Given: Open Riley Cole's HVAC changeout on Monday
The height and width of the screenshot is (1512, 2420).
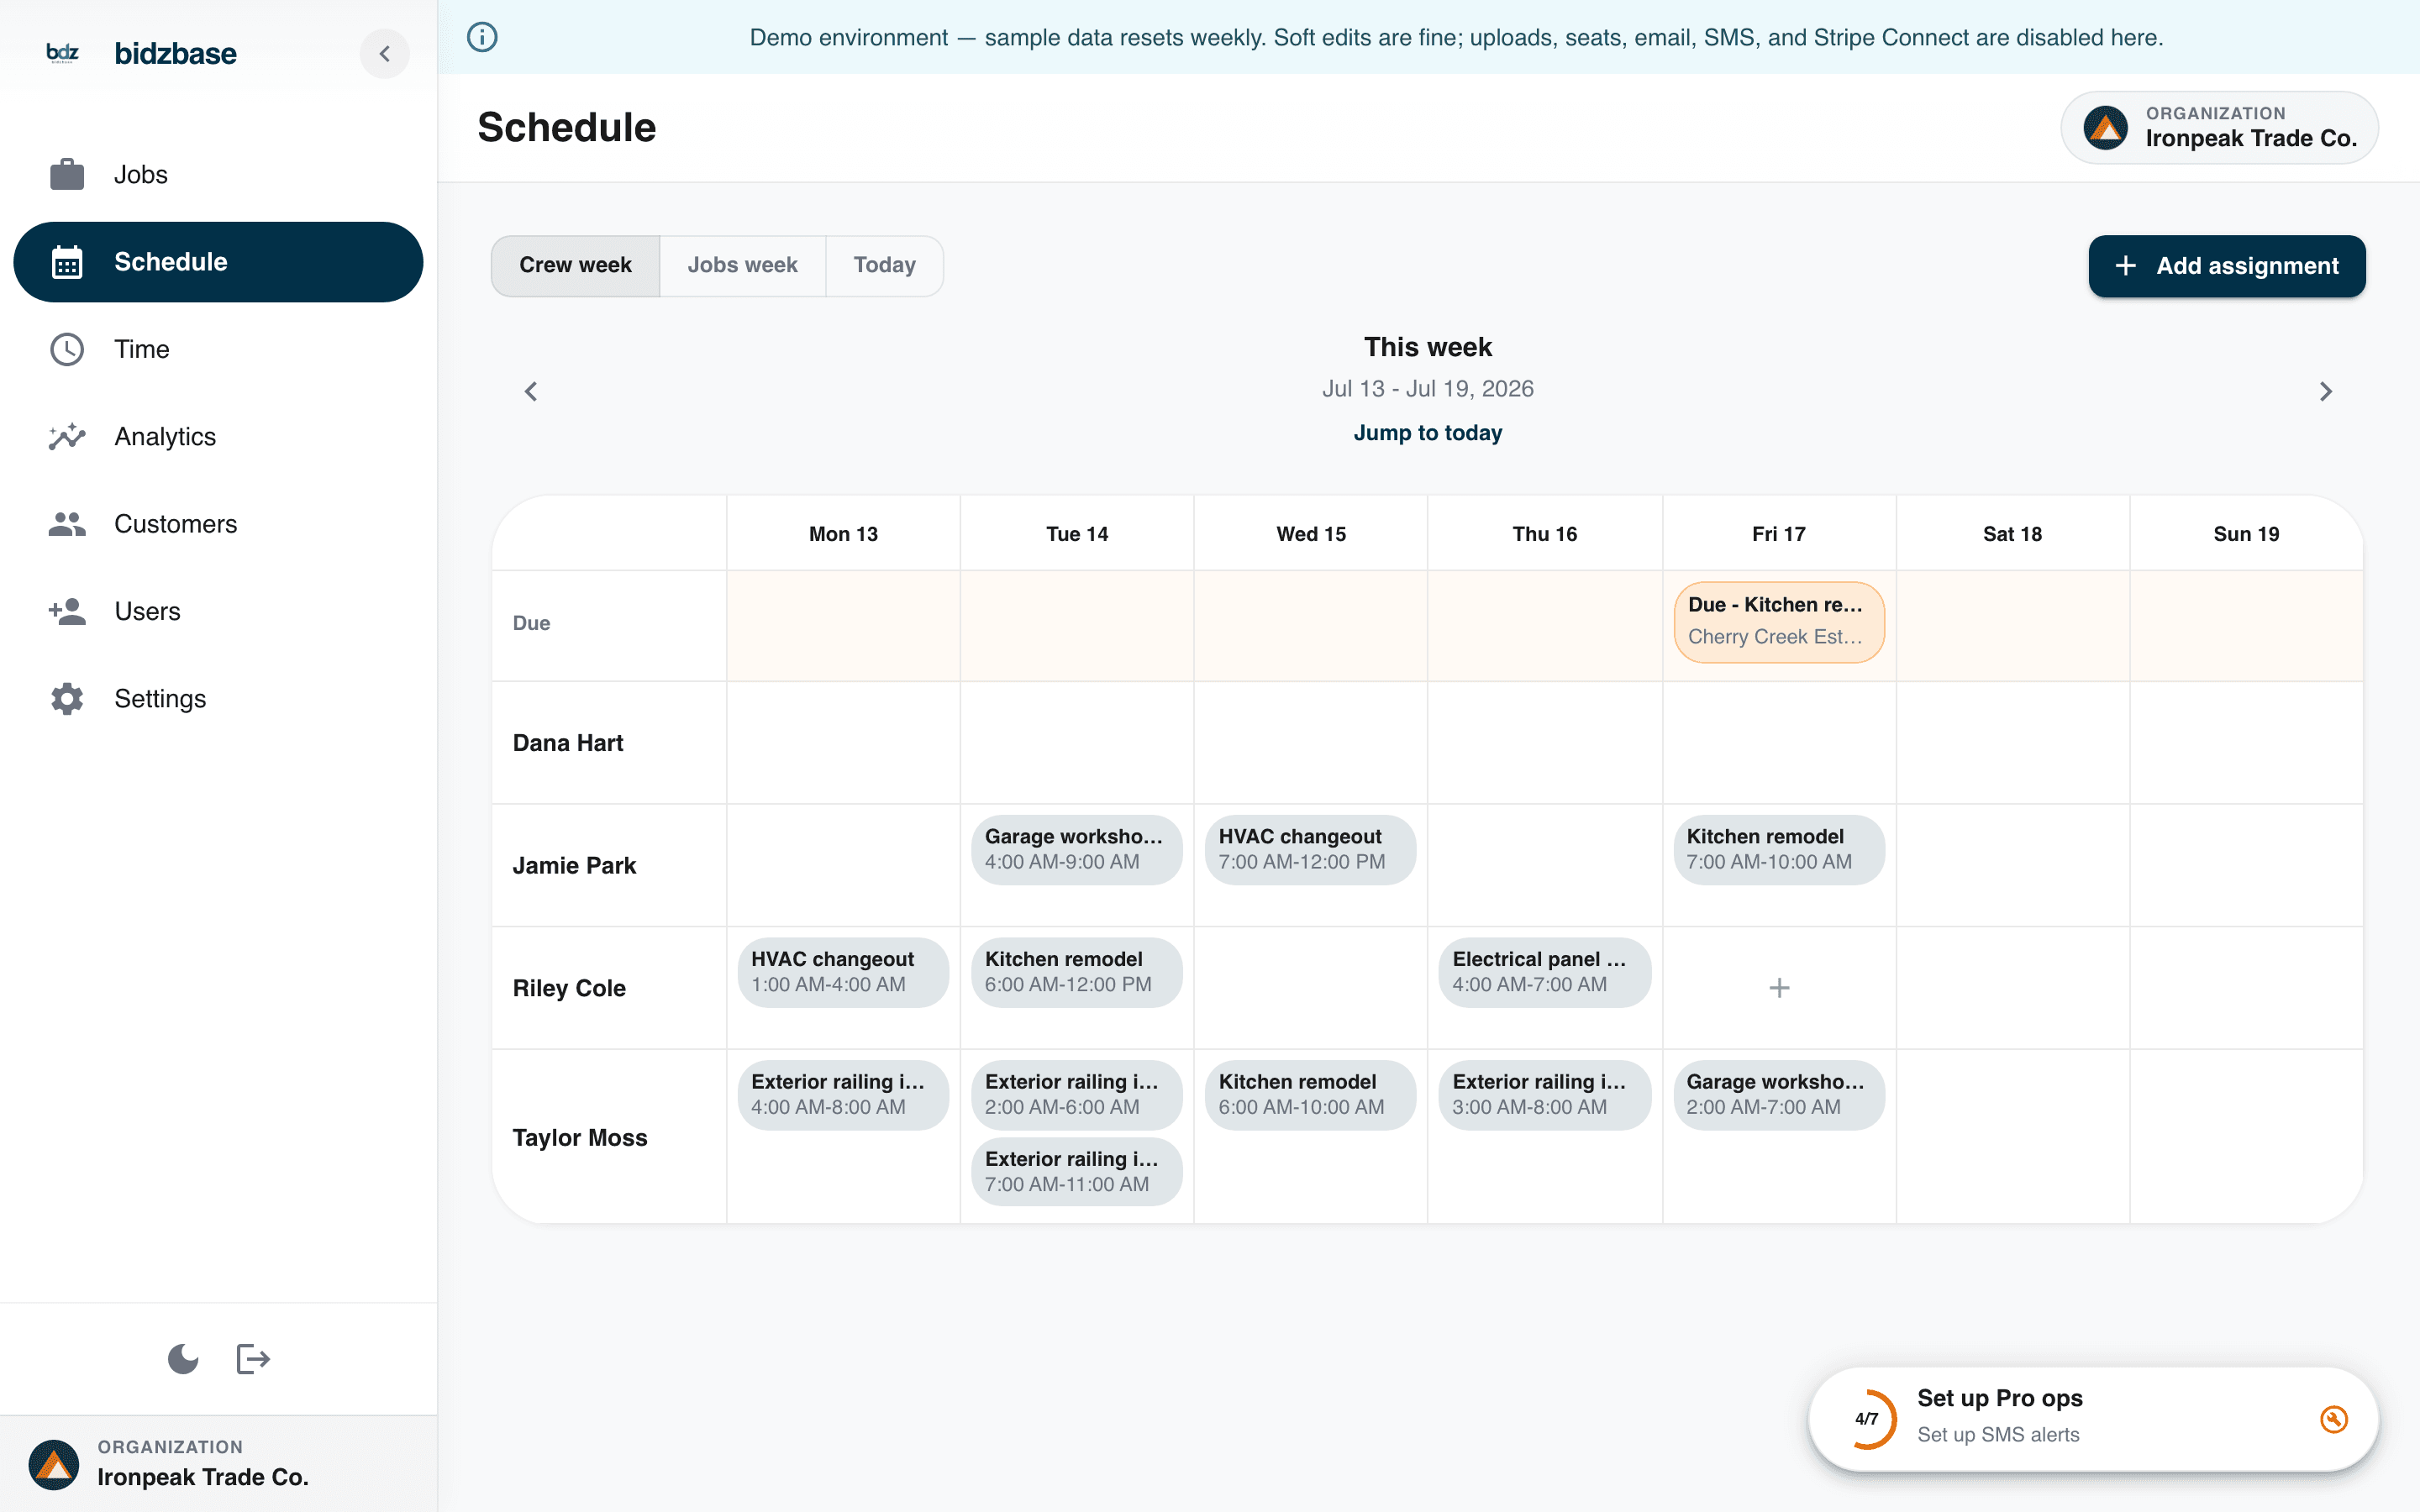Looking at the screenshot, I should (x=843, y=972).
